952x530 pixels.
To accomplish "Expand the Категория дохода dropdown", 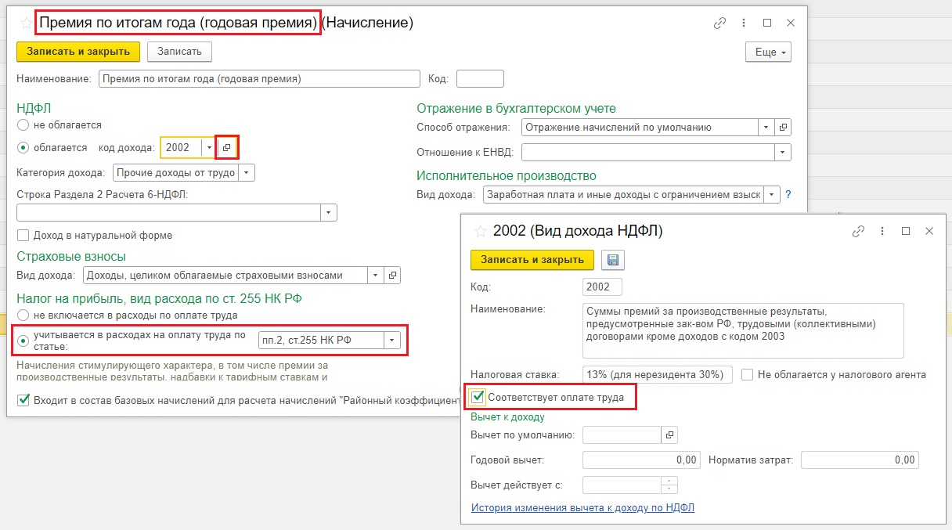I will click(247, 173).
